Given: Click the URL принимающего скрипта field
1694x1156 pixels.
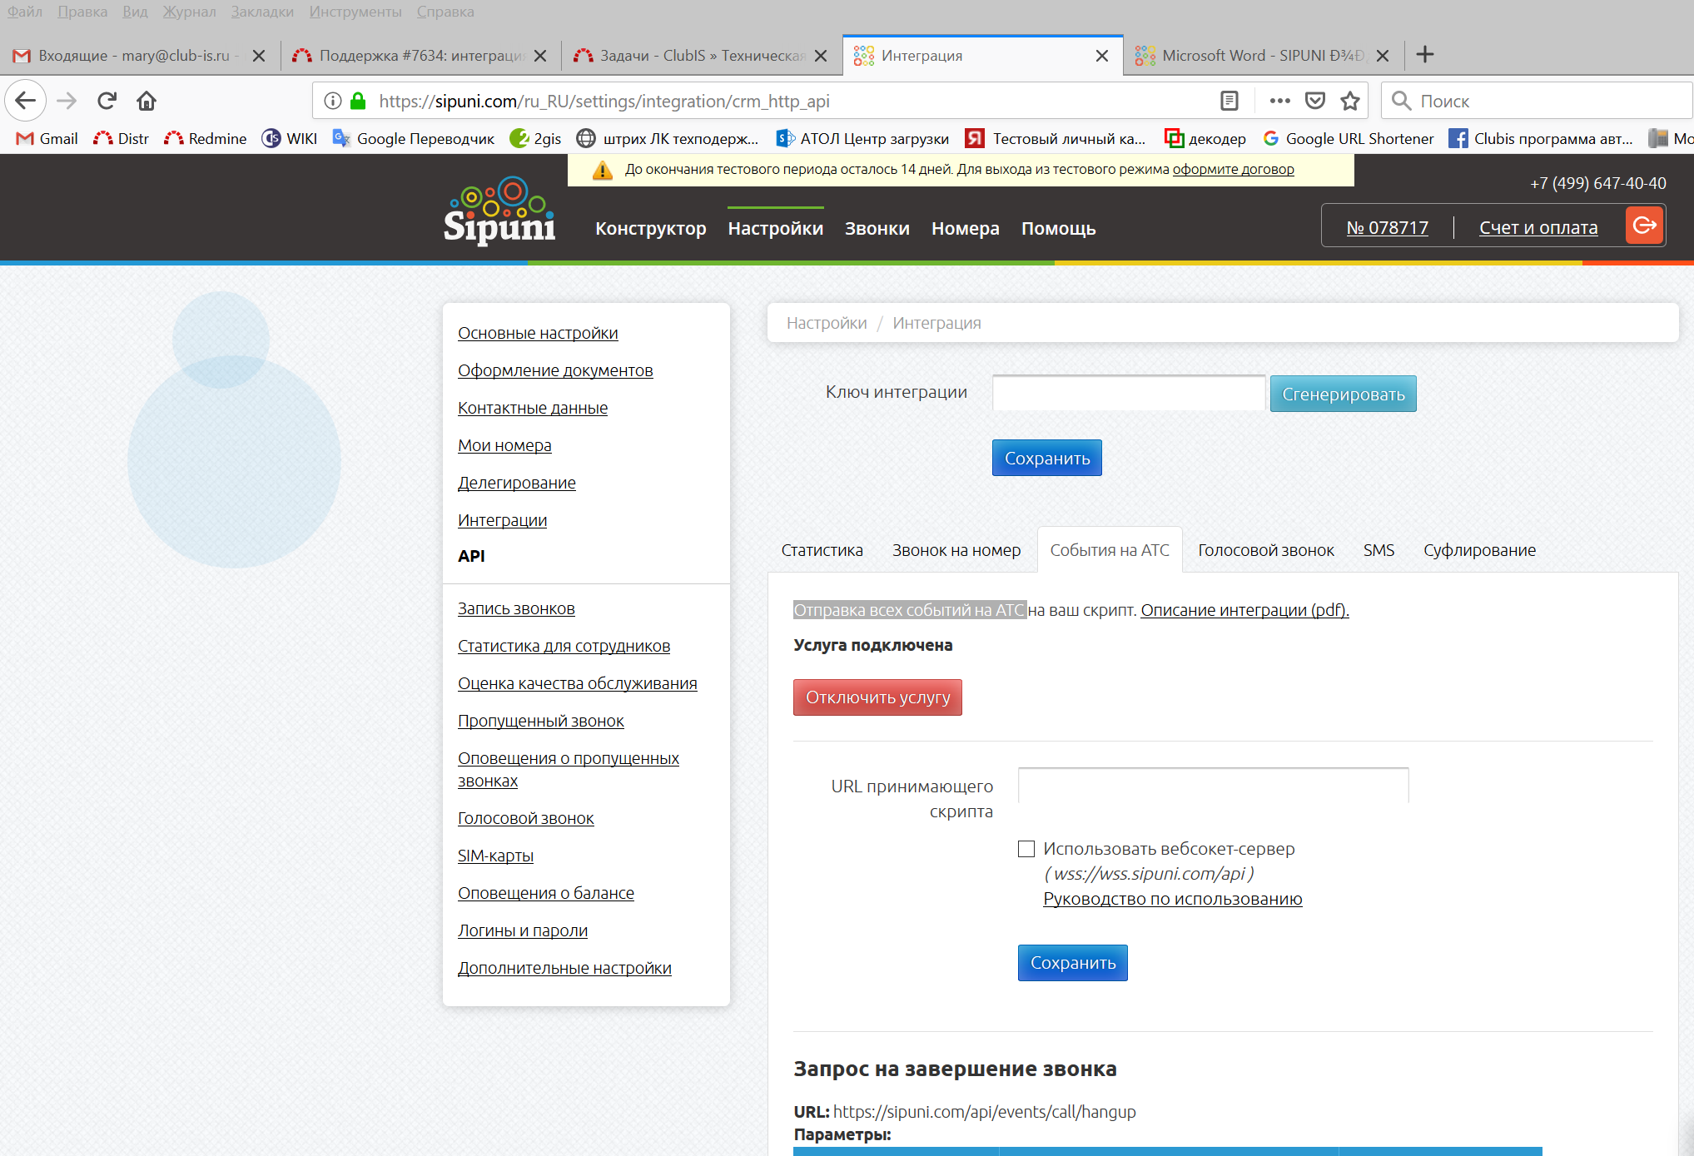Looking at the screenshot, I should pos(1214,785).
